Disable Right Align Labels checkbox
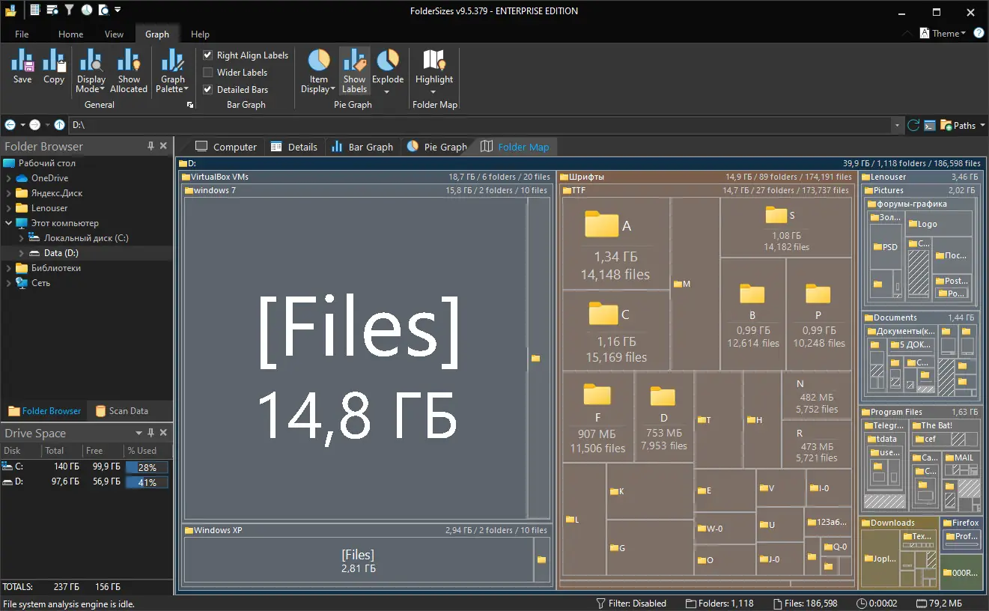 tap(208, 55)
